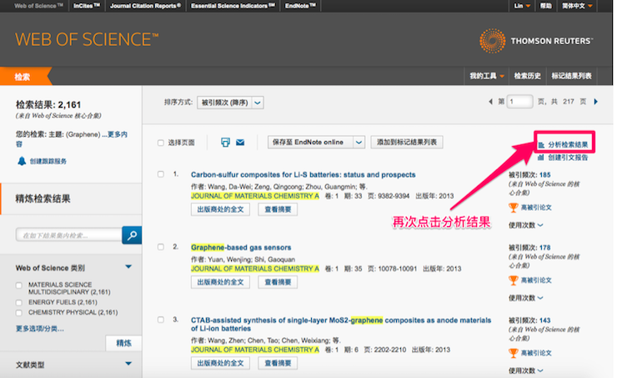
Task: Click the bell icon for 创建跟踪服务
Action: [x=22, y=161]
